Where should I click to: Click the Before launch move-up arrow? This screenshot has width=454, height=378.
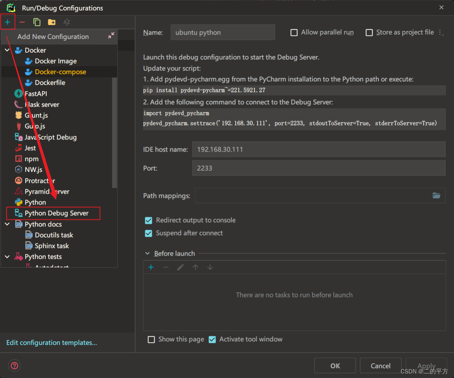click(195, 267)
